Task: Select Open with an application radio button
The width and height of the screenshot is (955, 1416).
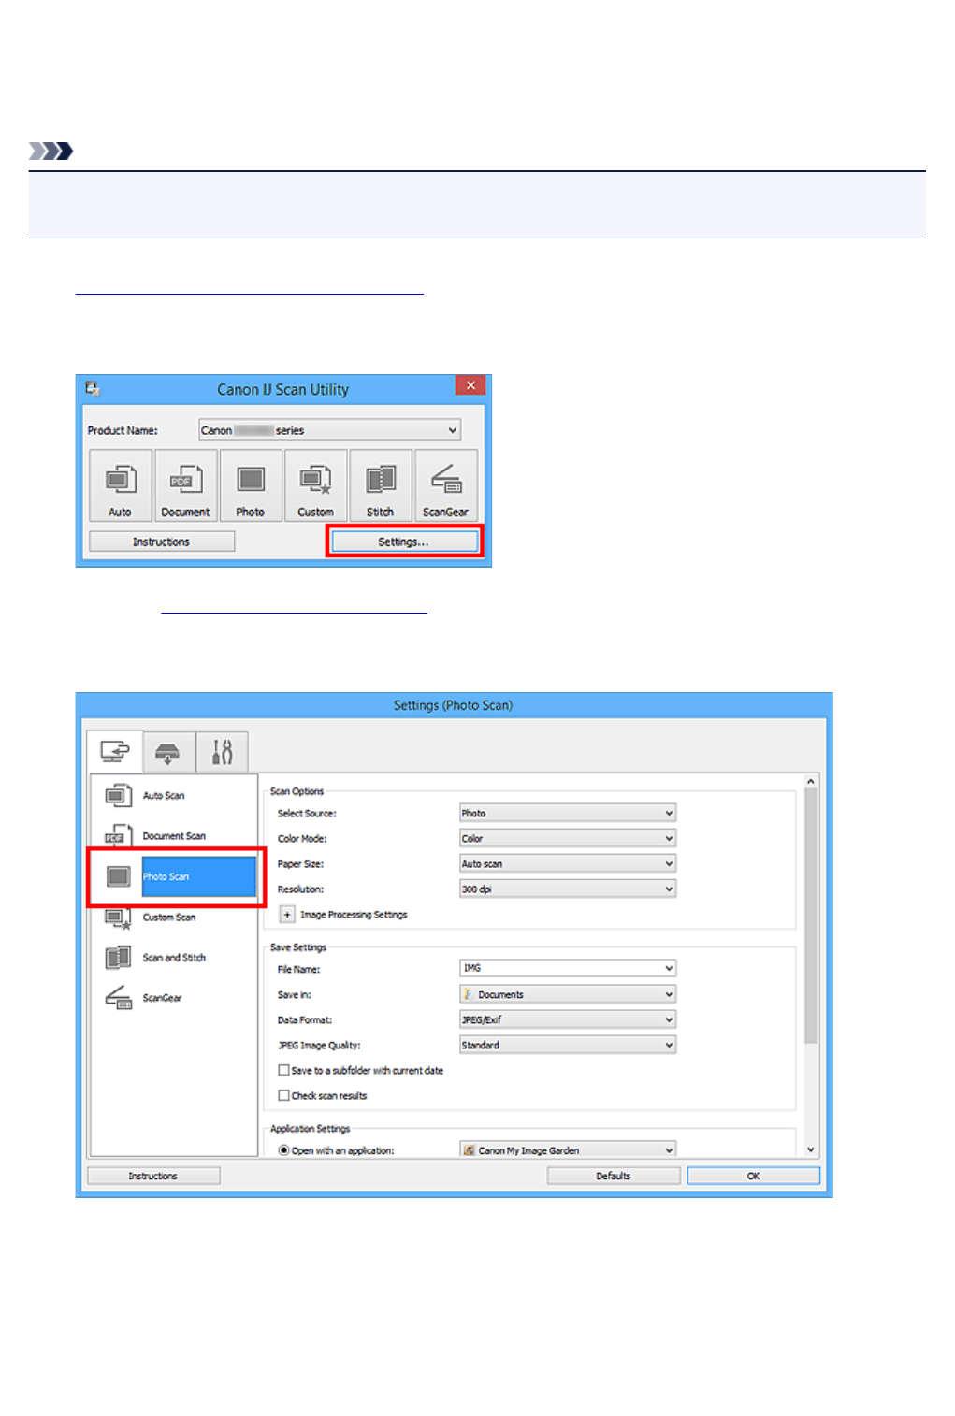Action: pyautogui.click(x=283, y=1150)
